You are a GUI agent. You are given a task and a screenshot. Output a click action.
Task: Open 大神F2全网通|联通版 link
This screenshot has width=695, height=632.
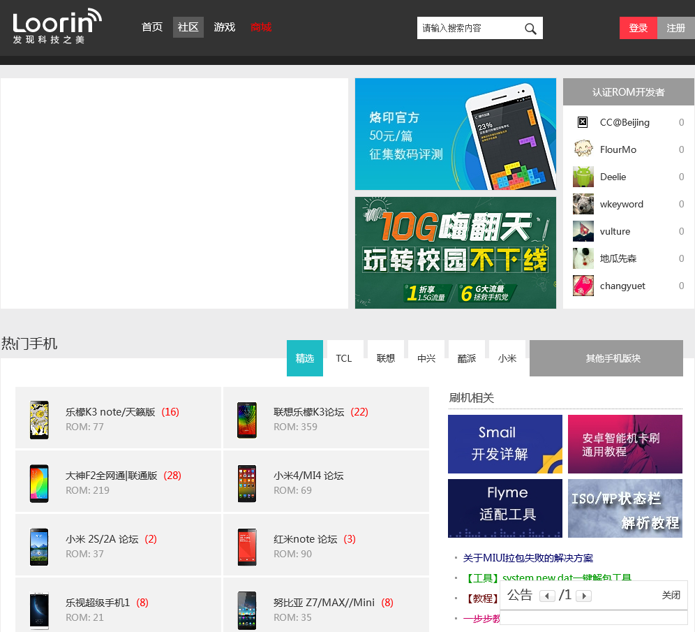111,476
